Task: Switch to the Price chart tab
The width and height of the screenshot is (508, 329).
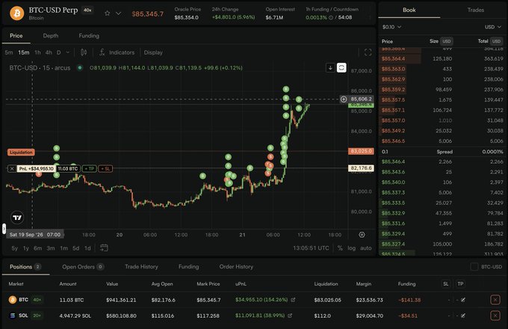Action: coord(16,36)
